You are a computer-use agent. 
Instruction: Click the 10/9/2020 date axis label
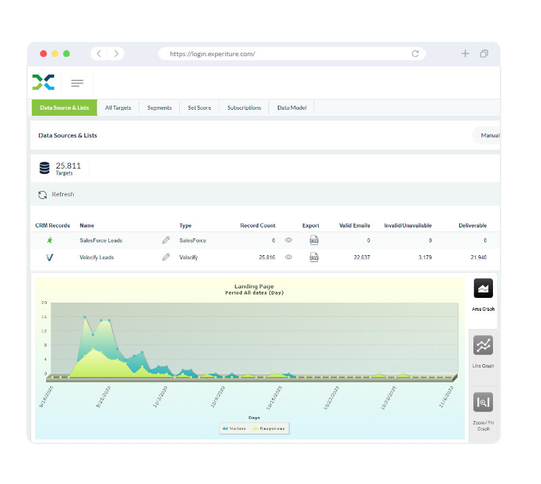coord(218,397)
